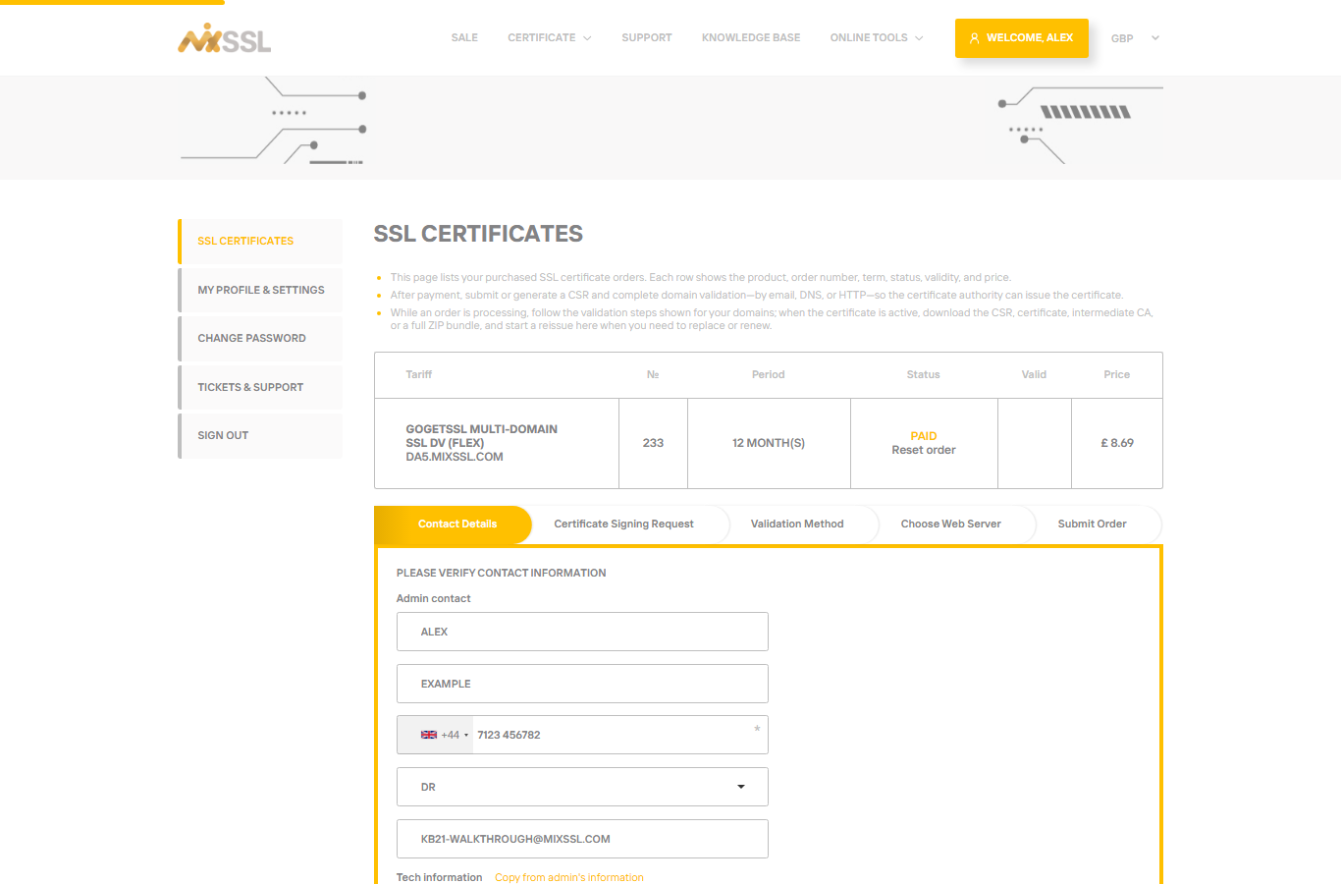Open Tickets & Support section
The image size is (1341, 884).
[x=260, y=387]
